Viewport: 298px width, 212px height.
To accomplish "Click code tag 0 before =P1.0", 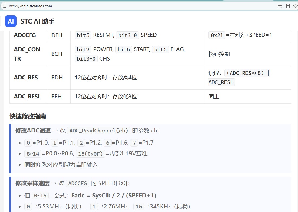I will coord(28,143).
